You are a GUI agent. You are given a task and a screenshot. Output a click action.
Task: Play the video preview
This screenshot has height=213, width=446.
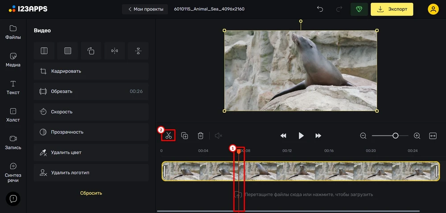coord(301,136)
